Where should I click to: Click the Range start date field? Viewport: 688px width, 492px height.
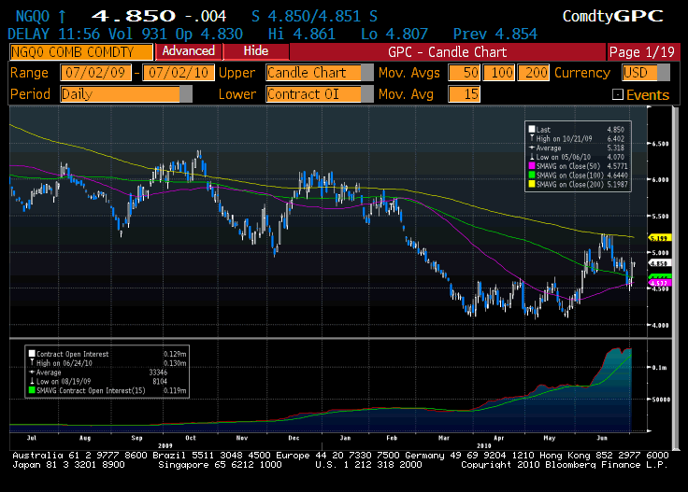tap(96, 73)
